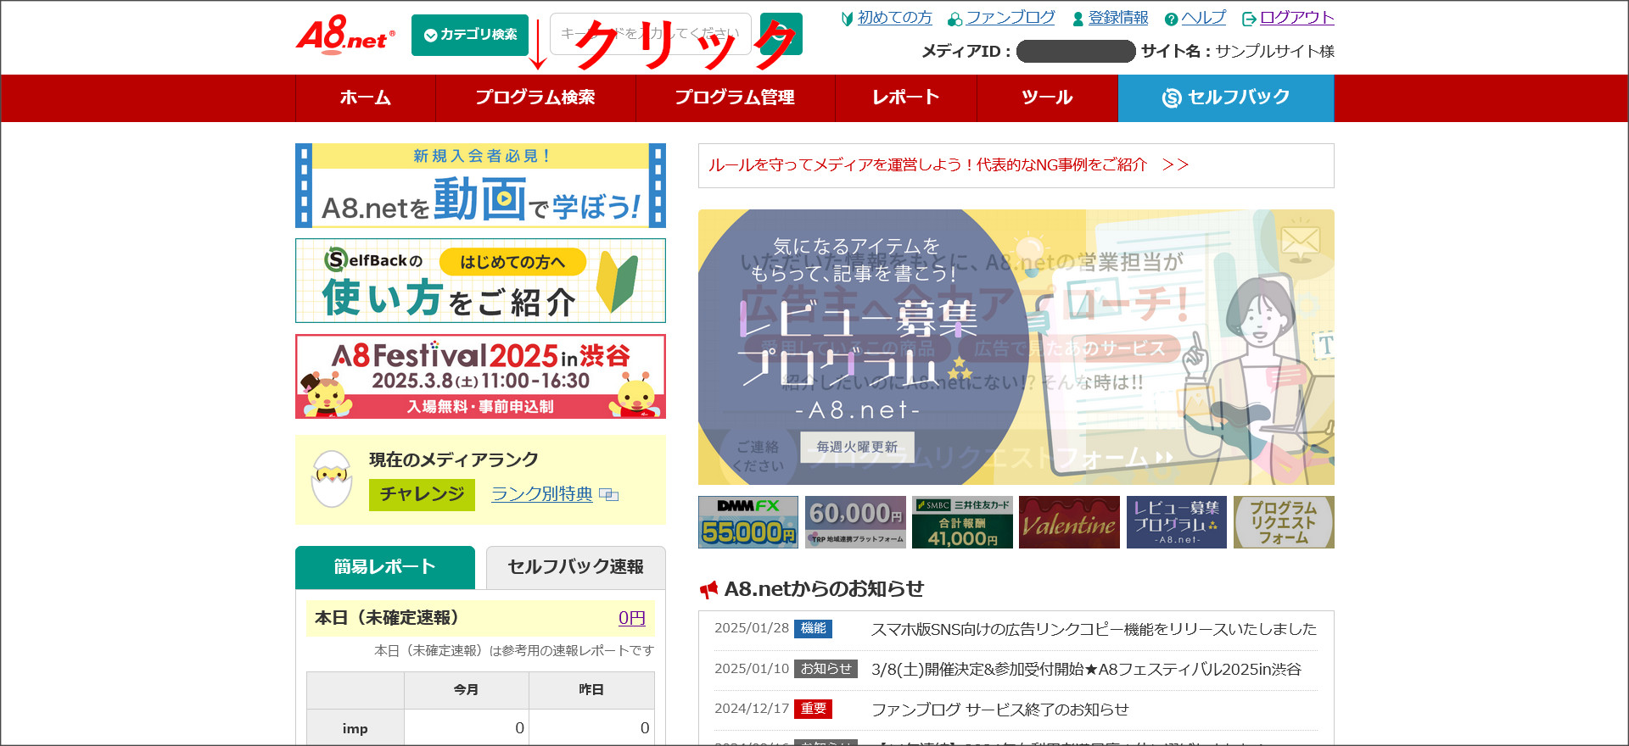Open the ヘルプ link

1203,18
